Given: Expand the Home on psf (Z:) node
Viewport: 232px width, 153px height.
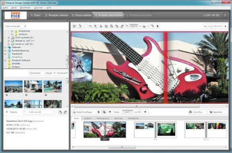Looking at the screenshot, I should 8,44.
